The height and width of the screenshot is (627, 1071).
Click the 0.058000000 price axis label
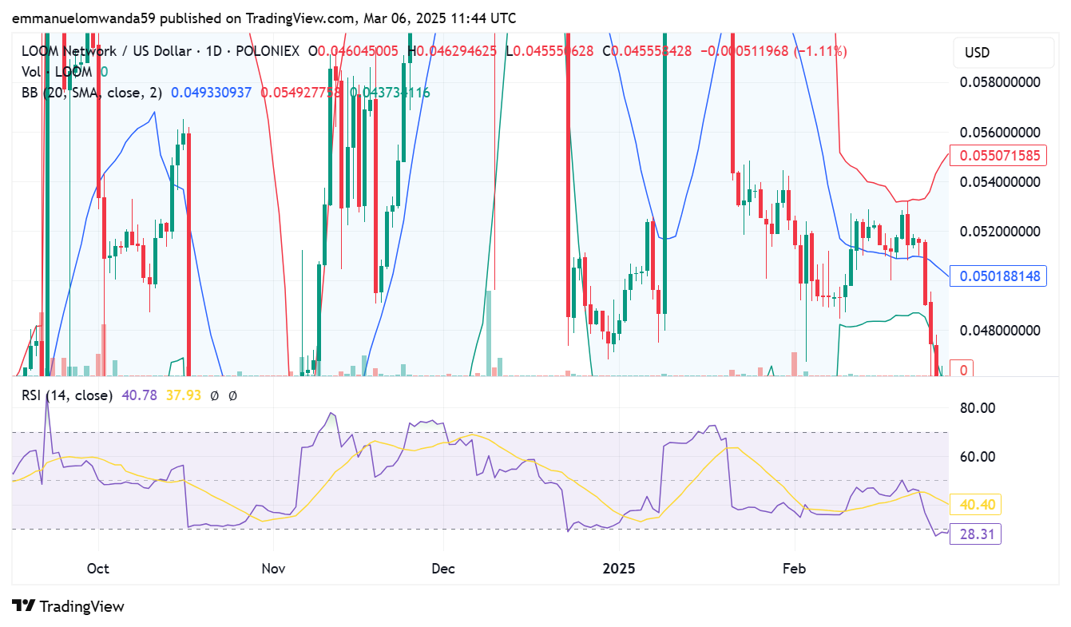1000,82
